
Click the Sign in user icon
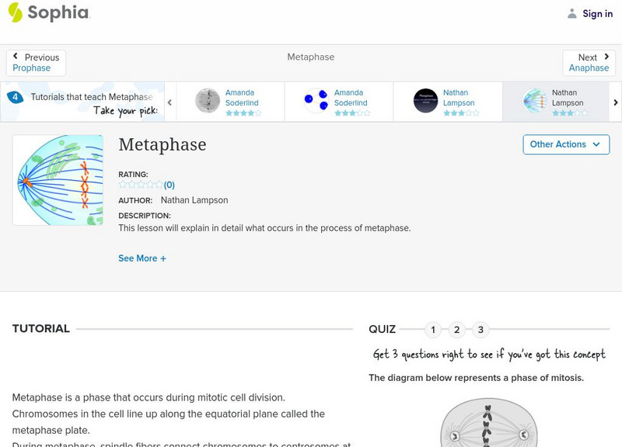coord(572,13)
